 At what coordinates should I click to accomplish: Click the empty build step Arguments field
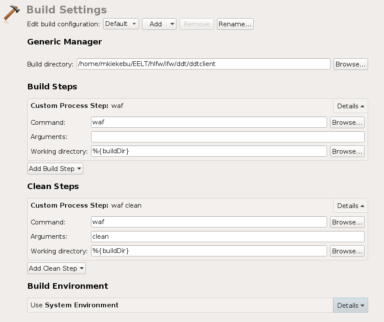227,137
